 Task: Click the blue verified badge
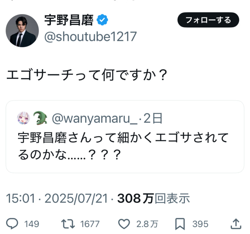click(x=103, y=21)
